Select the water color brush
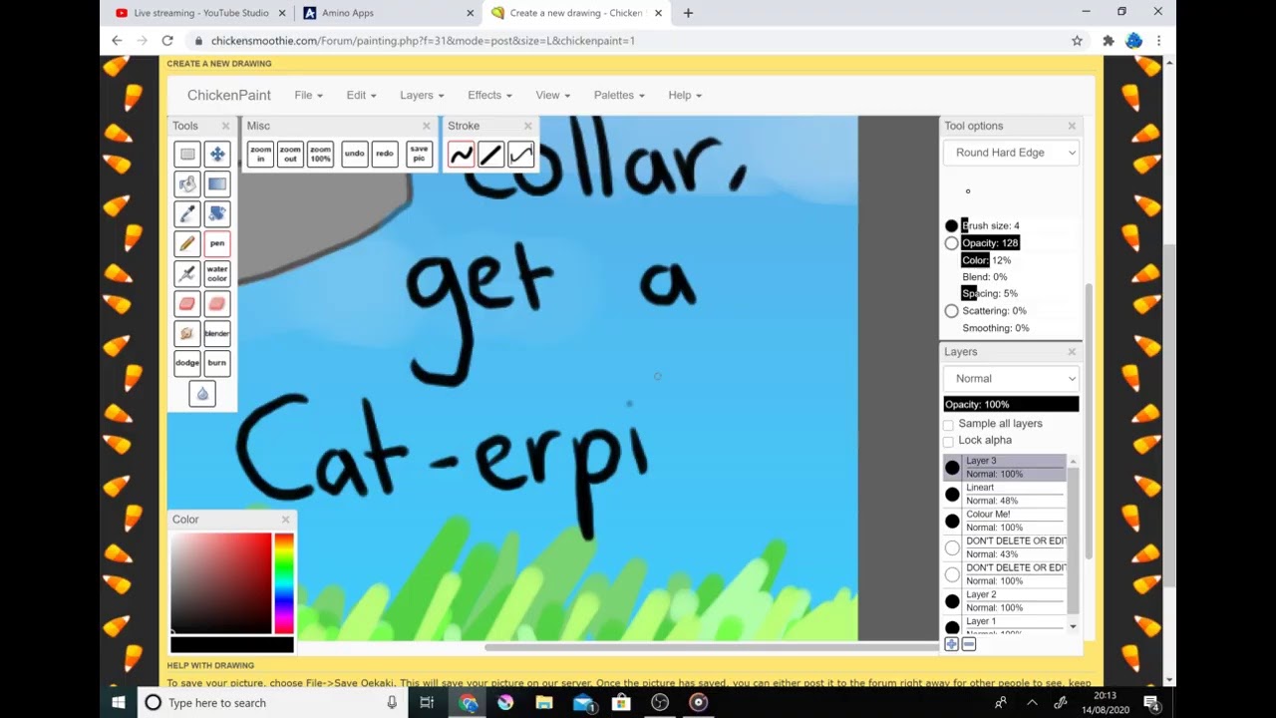The image size is (1276, 718). coord(217,273)
